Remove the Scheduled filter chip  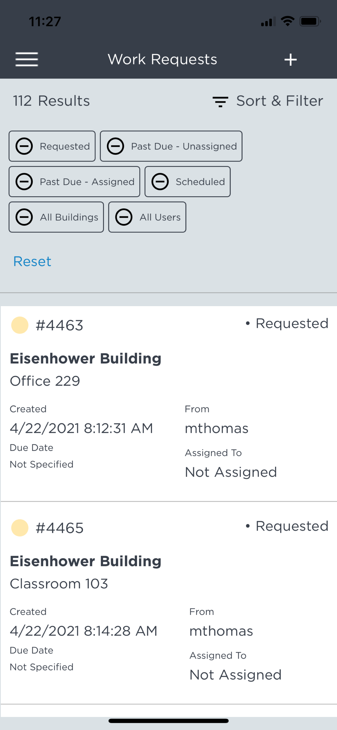point(160,182)
